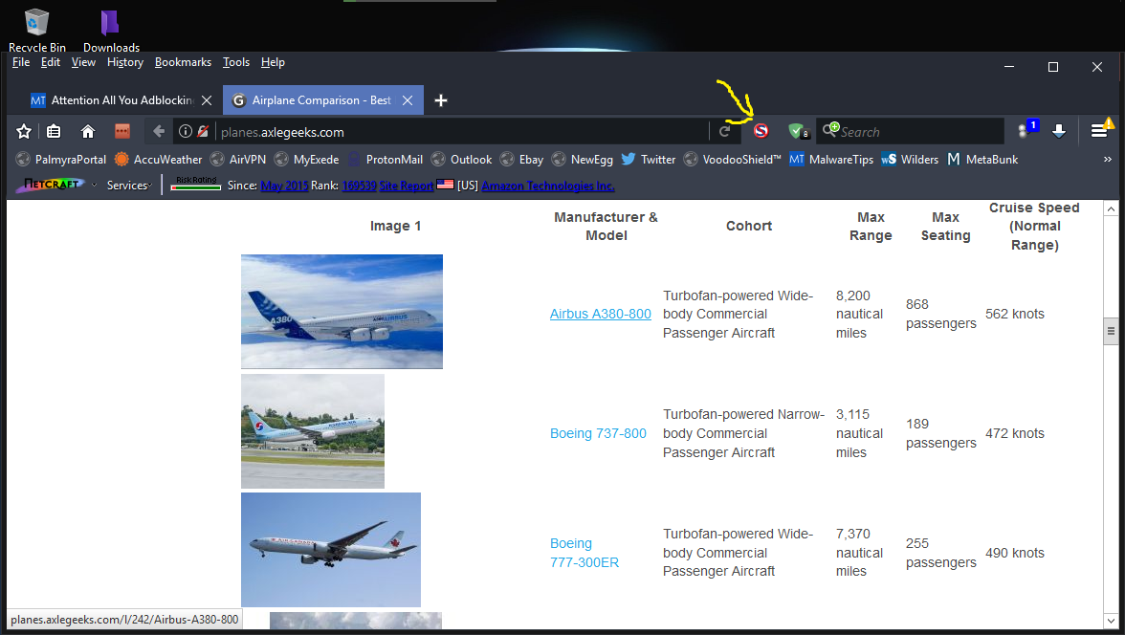The height and width of the screenshot is (635, 1125).
Task: Click the Netcraft Risk Rating bar
Action: [196, 185]
